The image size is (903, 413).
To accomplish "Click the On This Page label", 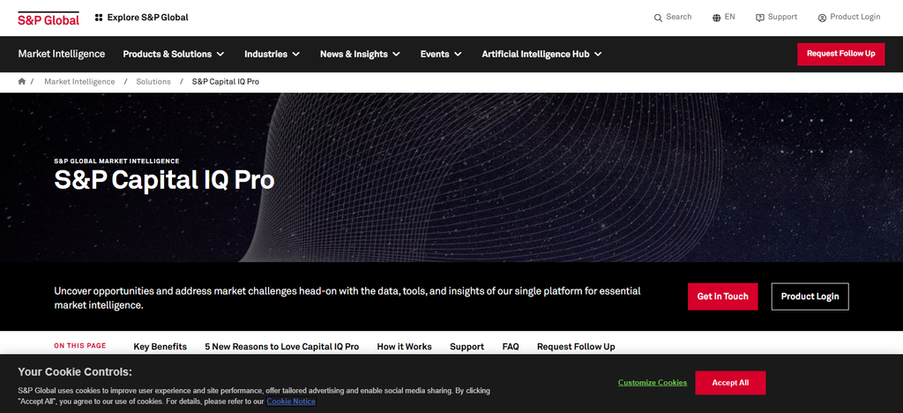I will coord(80,346).
